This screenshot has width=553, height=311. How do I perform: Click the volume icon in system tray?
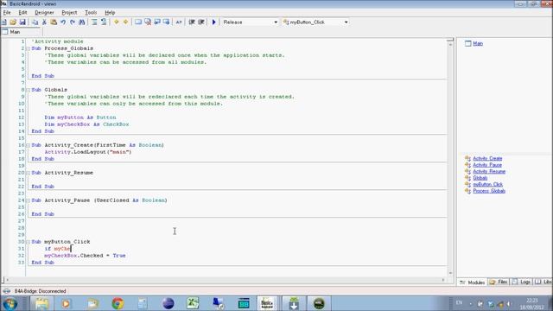[509, 303]
